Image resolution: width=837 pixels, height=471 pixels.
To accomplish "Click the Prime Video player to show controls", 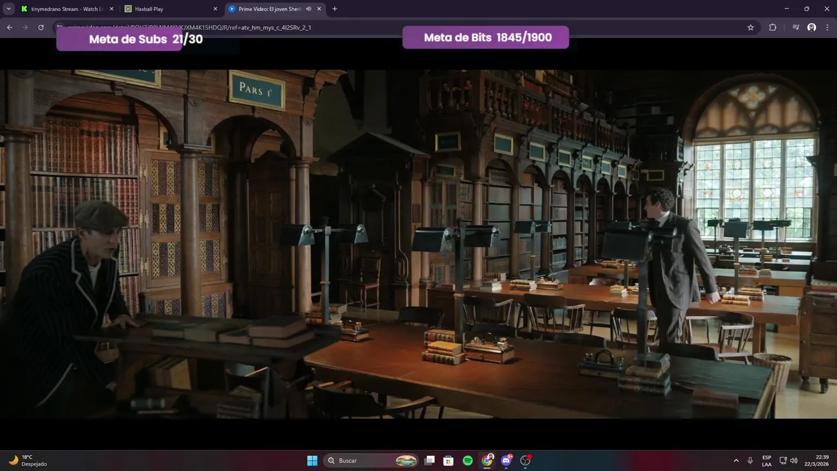I will (418, 243).
